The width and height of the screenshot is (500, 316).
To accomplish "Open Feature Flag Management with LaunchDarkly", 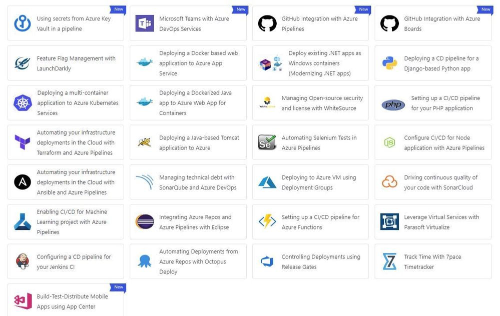I will (66, 63).
